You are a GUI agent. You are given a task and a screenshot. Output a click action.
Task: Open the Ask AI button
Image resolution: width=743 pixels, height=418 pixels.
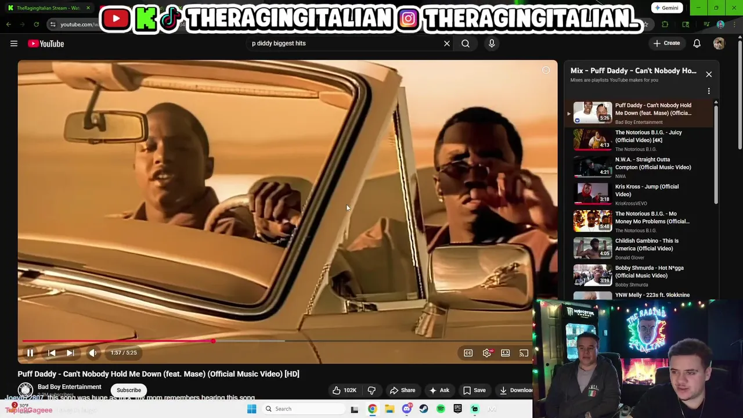click(x=439, y=391)
